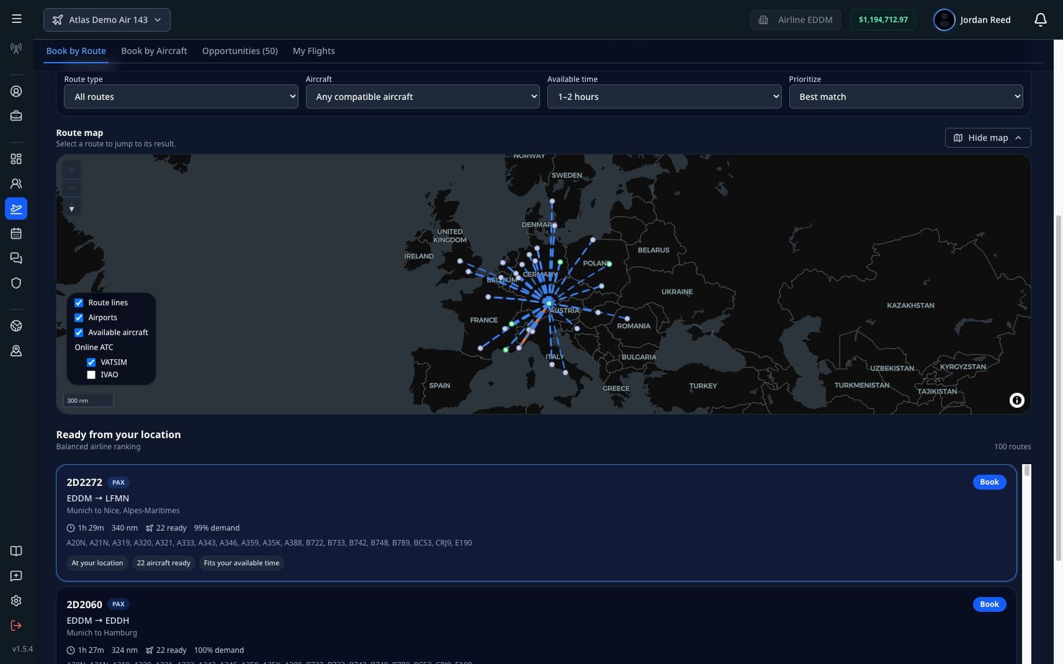Click the "99% demand" value
The width and height of the screenshot is (1063, 664).
click(x=217, y=528)
